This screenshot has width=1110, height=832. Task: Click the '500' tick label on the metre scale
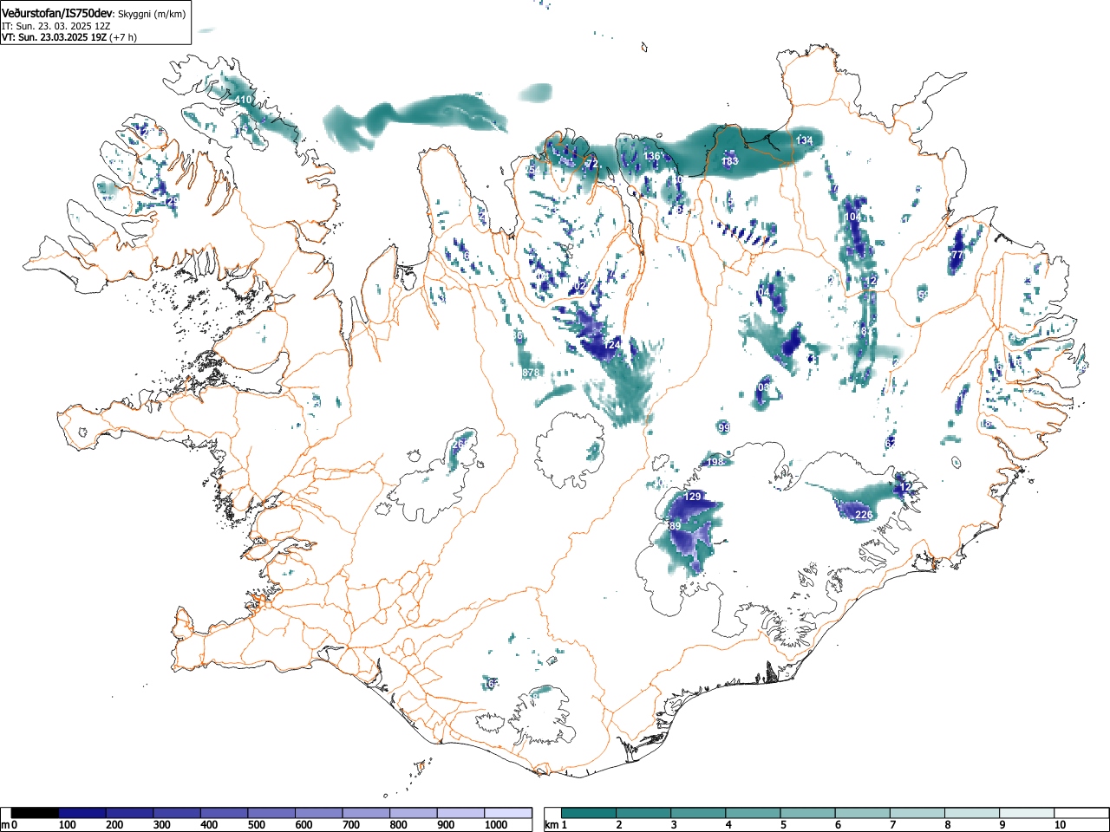(256, 825)
